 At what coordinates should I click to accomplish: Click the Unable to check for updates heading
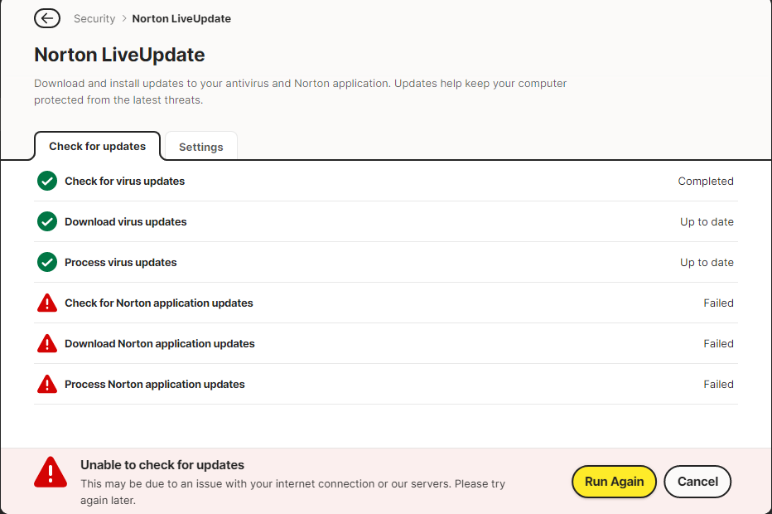[x=162, y=465]
